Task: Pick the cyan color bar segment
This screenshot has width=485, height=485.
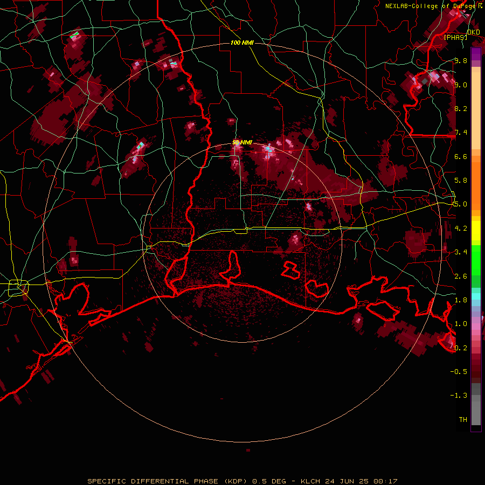Action: [476, 296]
